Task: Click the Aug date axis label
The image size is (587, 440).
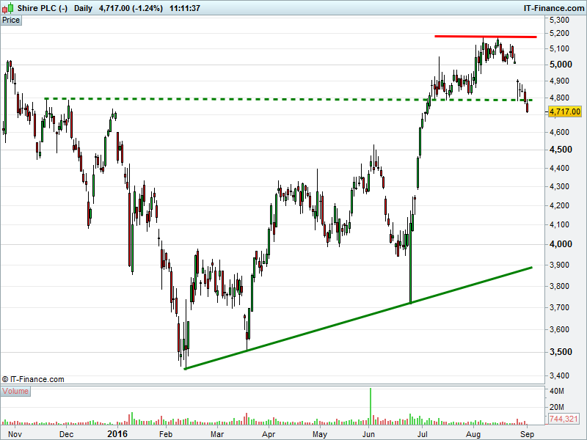Action: (473, 434)
